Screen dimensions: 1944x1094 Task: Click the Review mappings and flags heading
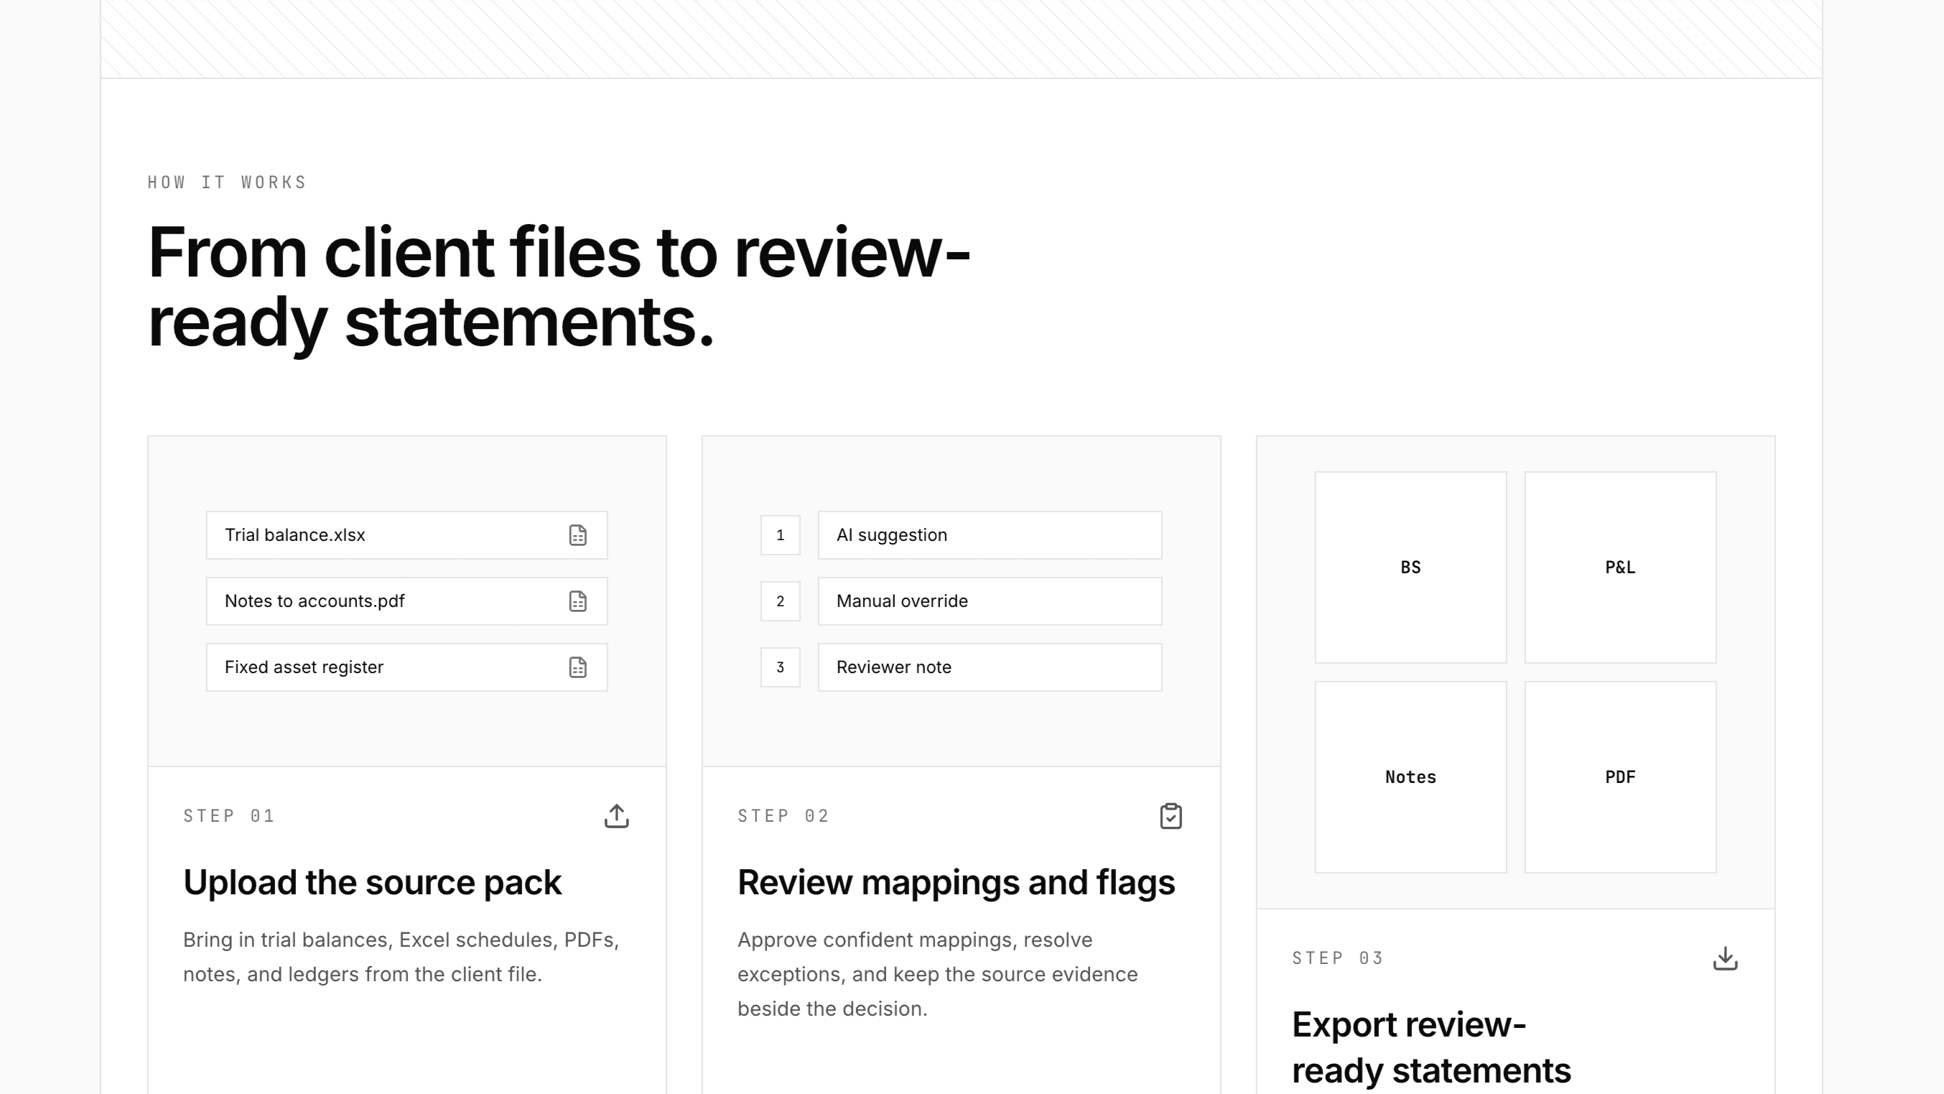coord(956,883)
